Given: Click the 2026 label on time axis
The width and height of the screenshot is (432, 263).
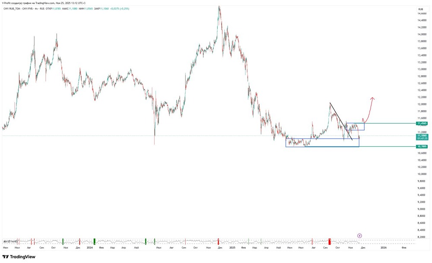Looking at the screenshot, I should [x=384, y=248].
